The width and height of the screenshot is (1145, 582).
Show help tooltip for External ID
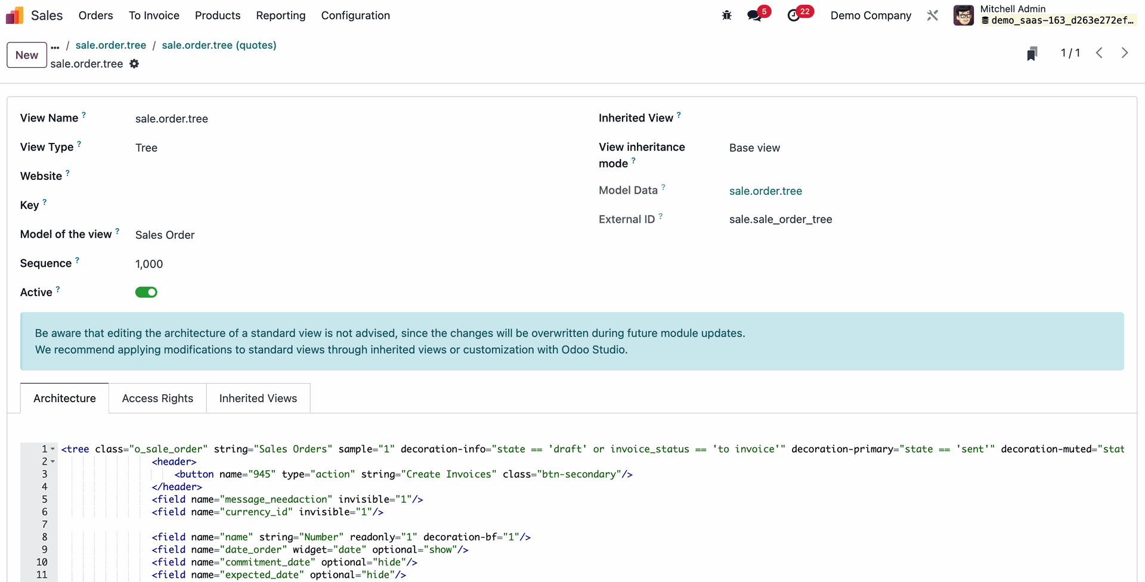point(660,217)
